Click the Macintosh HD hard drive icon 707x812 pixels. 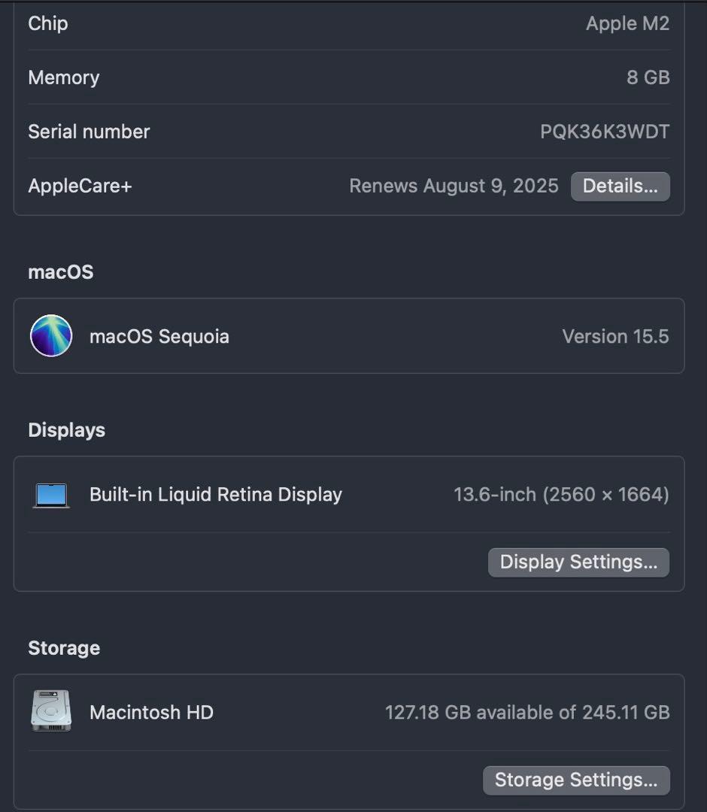(x=50, y=712)
